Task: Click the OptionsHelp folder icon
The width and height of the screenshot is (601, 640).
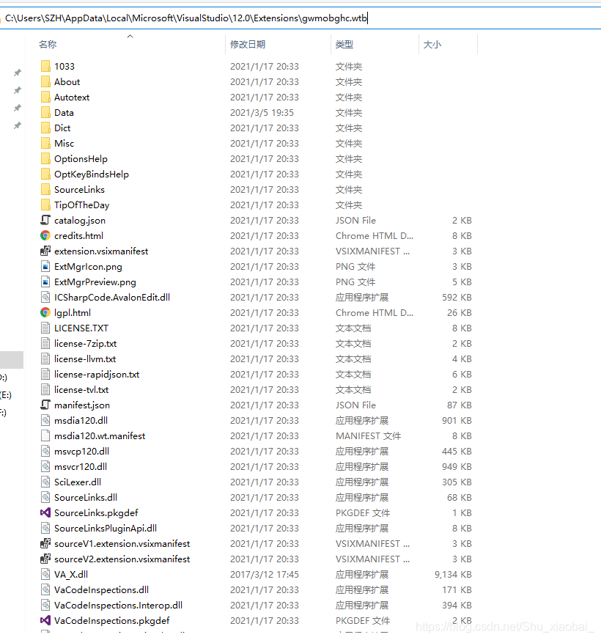Action: [45, 159]
